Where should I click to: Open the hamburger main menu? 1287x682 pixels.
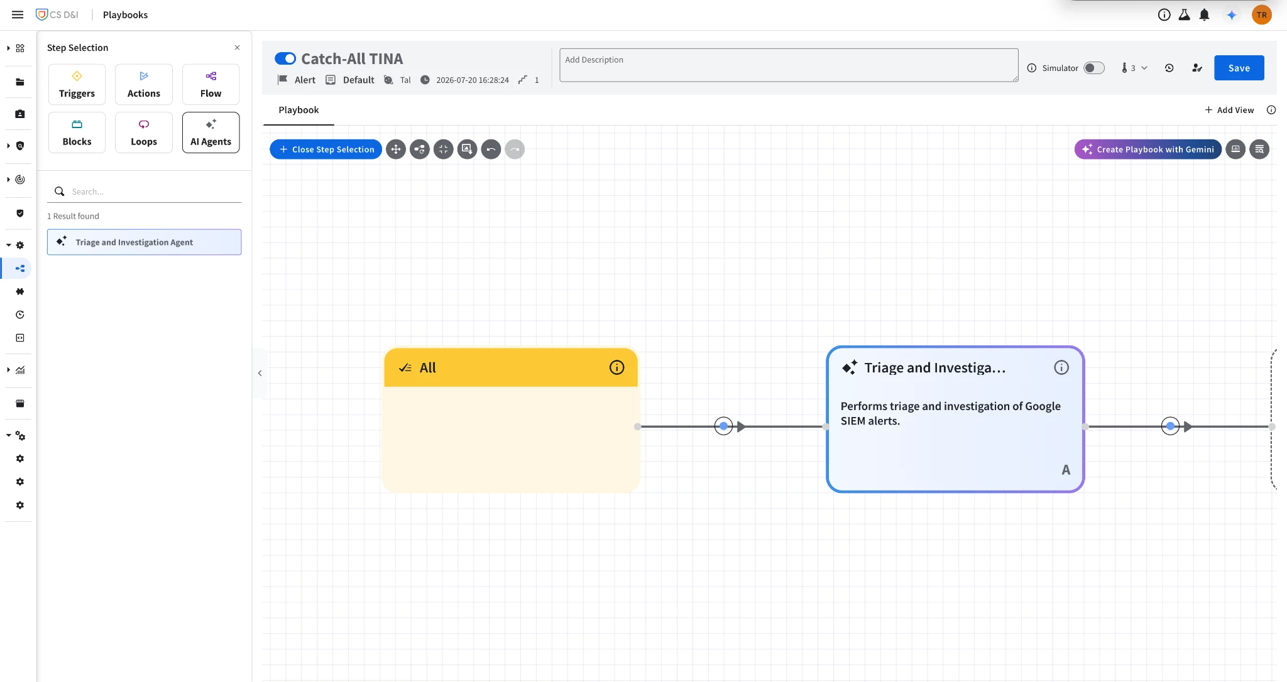click(18, 14)
